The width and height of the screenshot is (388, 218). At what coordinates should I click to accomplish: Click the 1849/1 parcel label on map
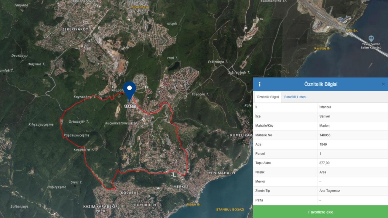point(130,106)
